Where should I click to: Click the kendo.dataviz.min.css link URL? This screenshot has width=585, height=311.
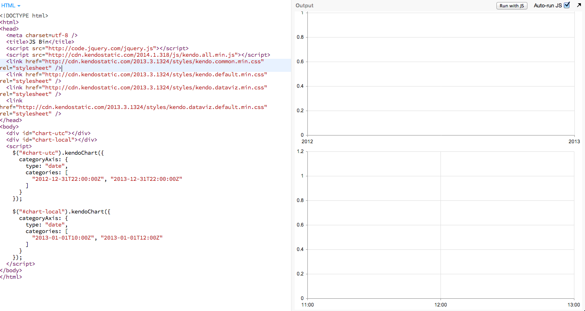tap(154, 87)
